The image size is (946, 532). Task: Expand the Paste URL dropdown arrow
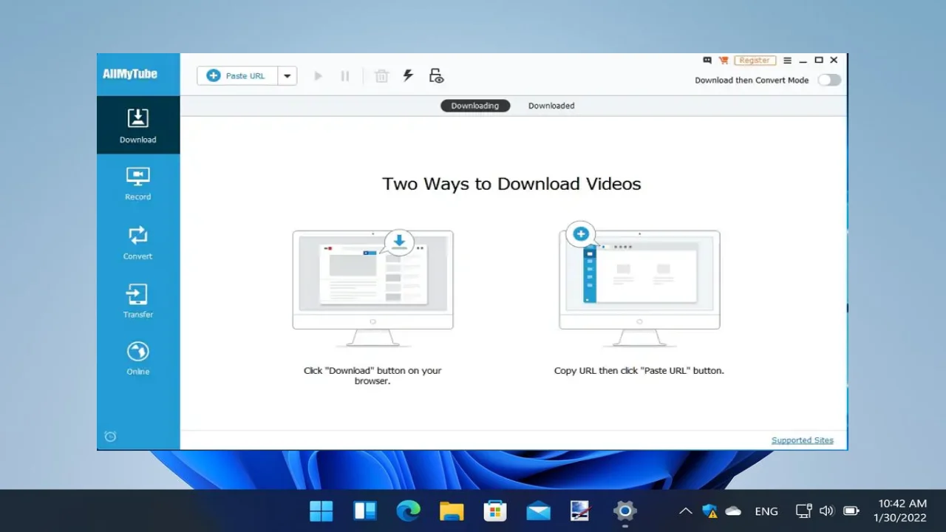(287, 75)
